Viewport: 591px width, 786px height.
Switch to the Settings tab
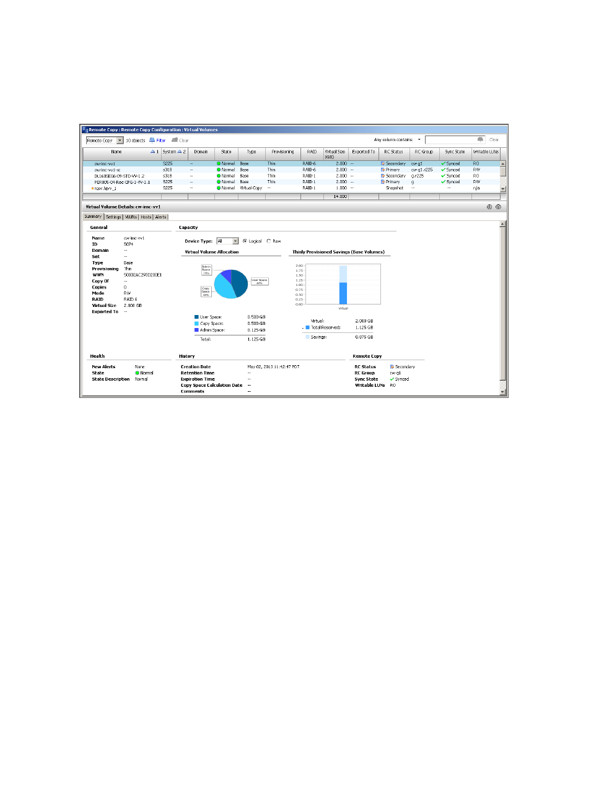[113, 217]
